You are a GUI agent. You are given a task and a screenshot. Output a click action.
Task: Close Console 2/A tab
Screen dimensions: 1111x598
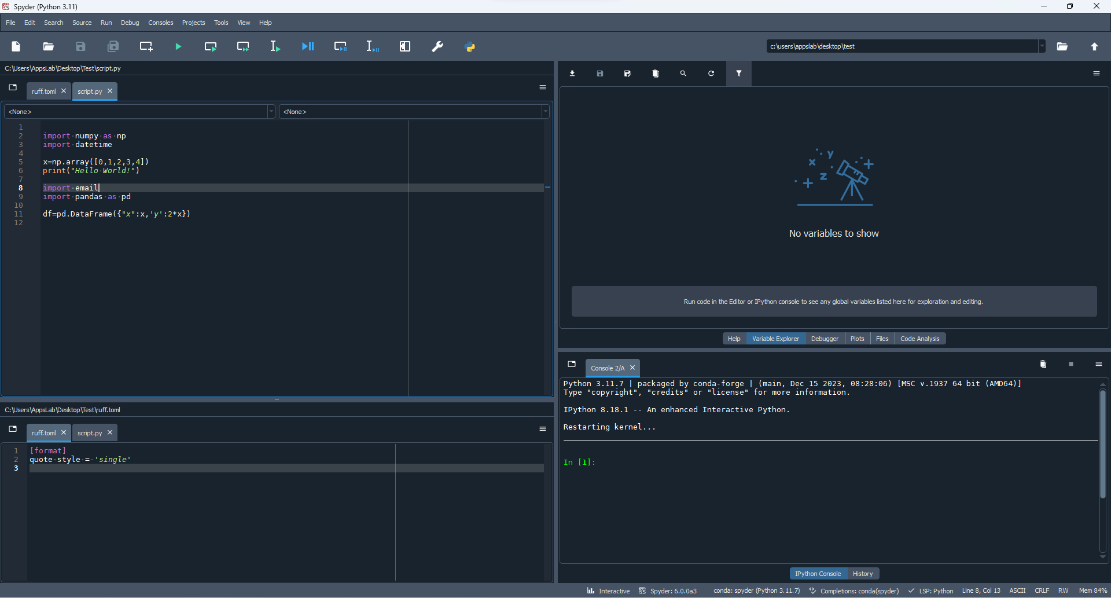click(x=632, y=368)
